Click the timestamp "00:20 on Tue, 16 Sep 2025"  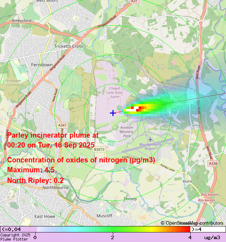[x=51, y=145]
